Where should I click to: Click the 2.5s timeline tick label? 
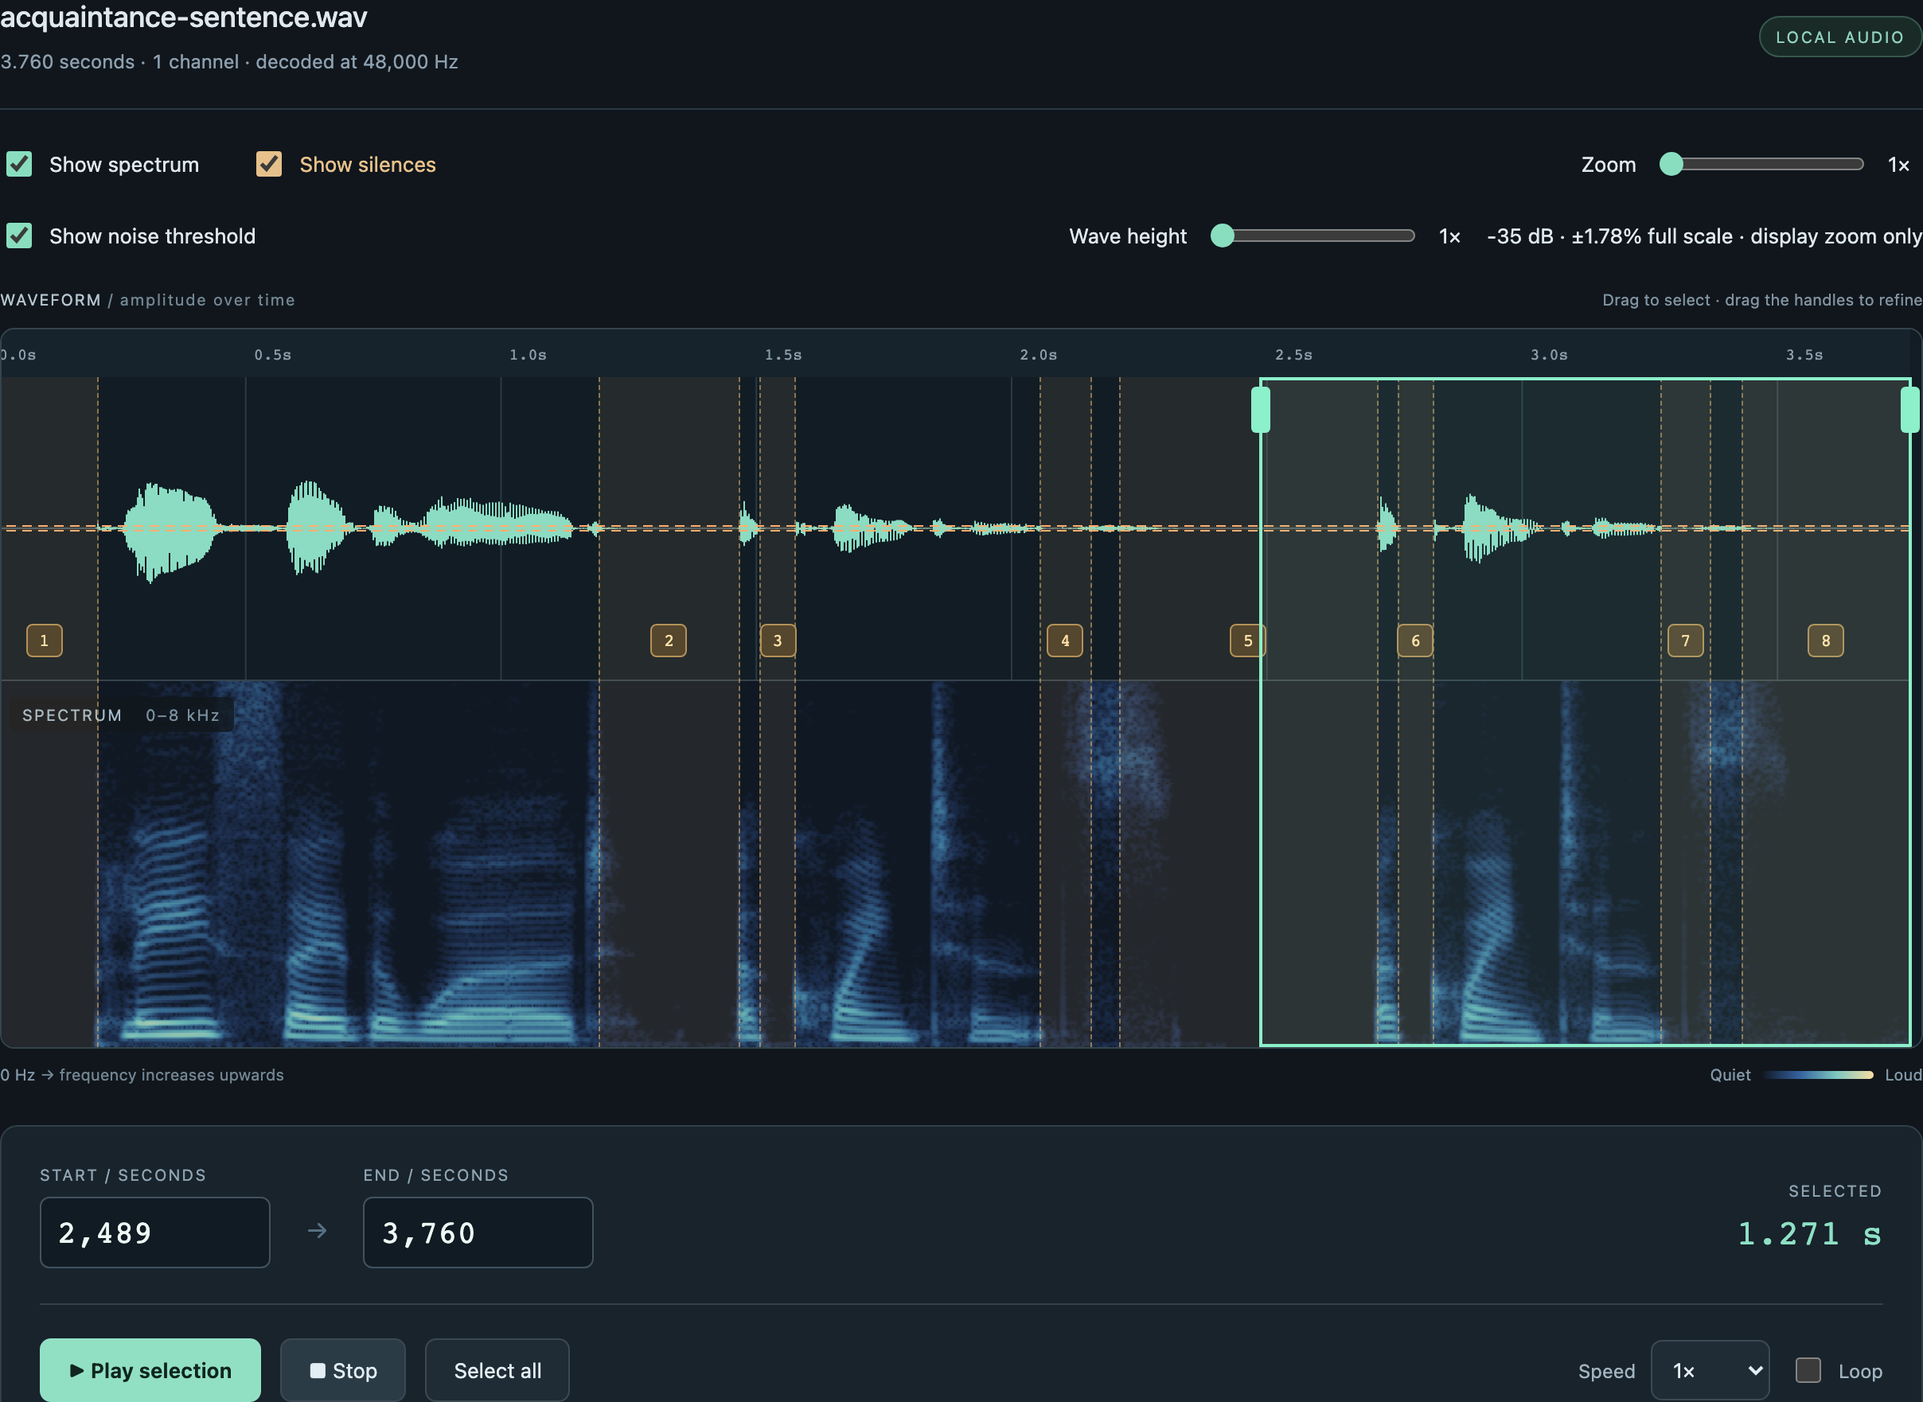(1294, 355)
